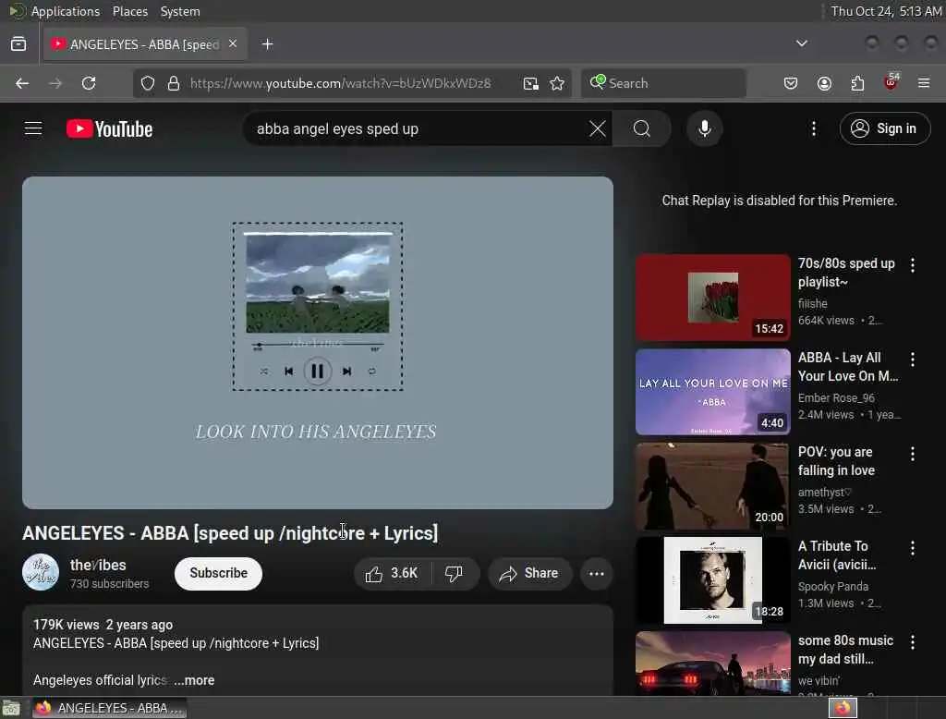Click the video title ANGELEYES - ABBA heading

point(230,533)
